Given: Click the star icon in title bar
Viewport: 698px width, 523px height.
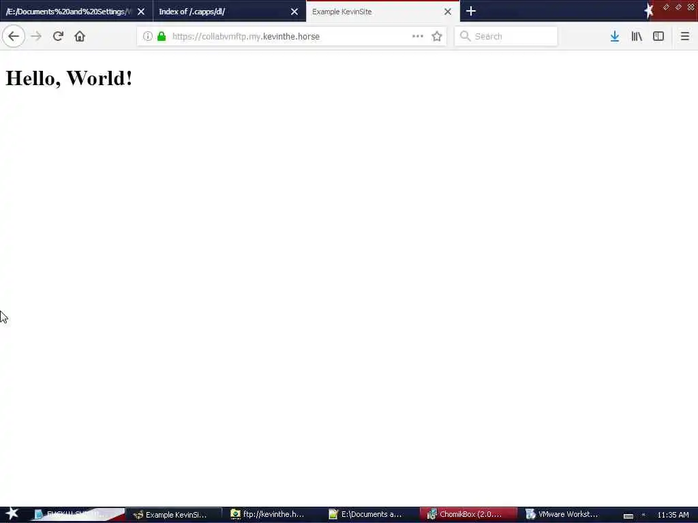Looking at the screenshot, I should coord(649,10).
